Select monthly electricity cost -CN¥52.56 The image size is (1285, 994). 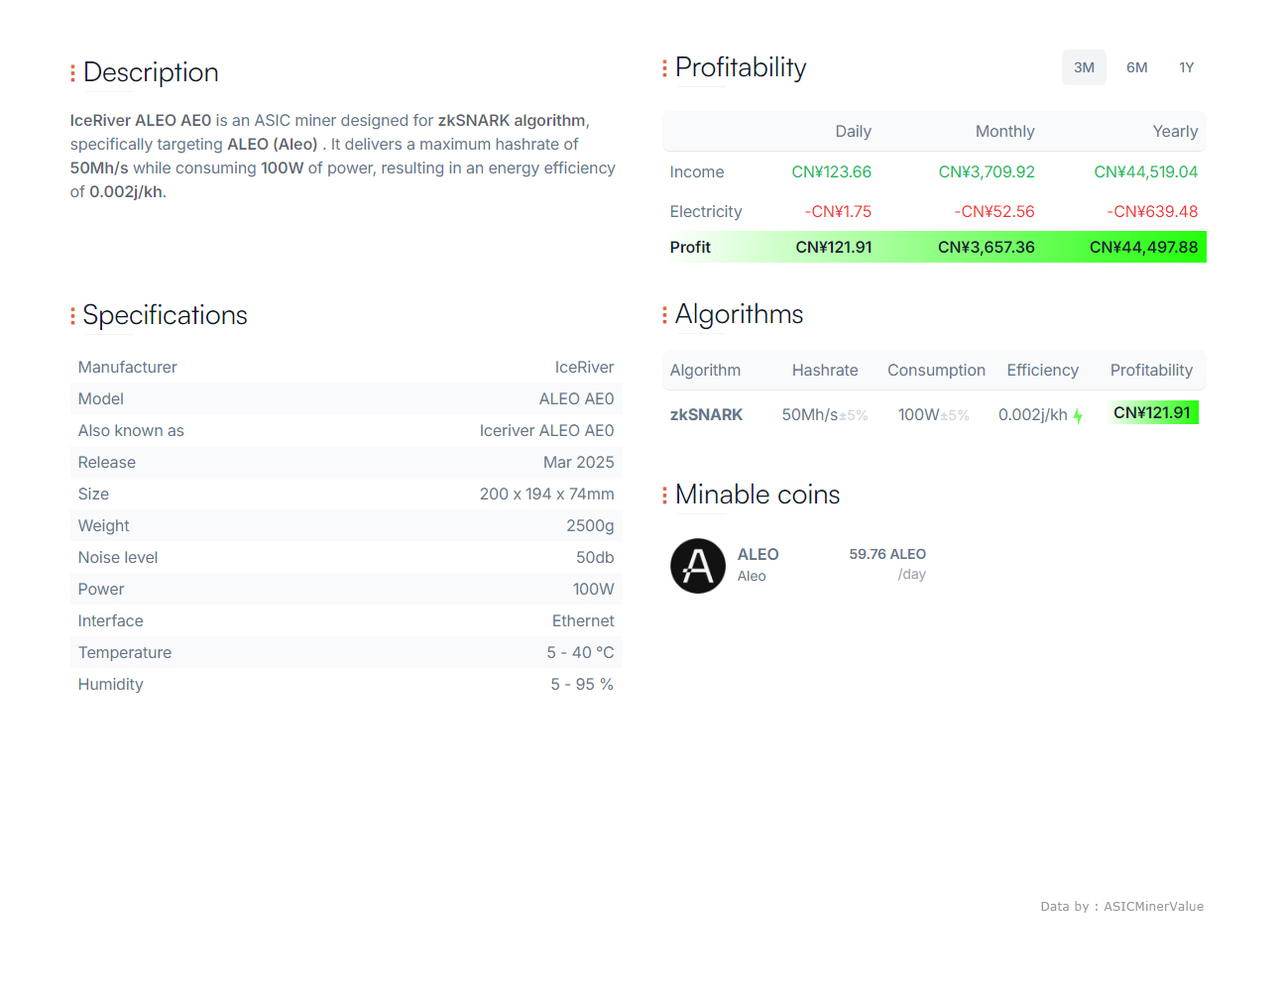click(x=994, y=211)
